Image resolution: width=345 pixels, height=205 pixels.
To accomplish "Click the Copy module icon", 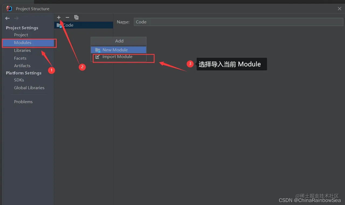I will coord(76,17).
